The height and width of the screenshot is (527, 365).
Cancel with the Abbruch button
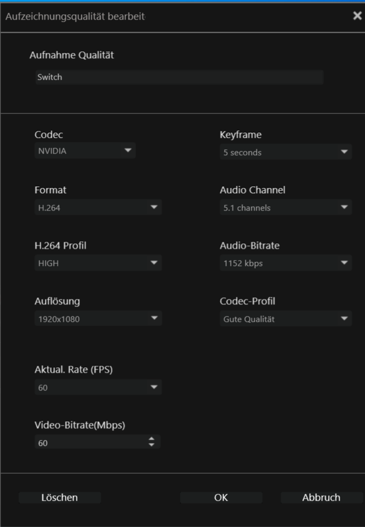pos(321,497)
